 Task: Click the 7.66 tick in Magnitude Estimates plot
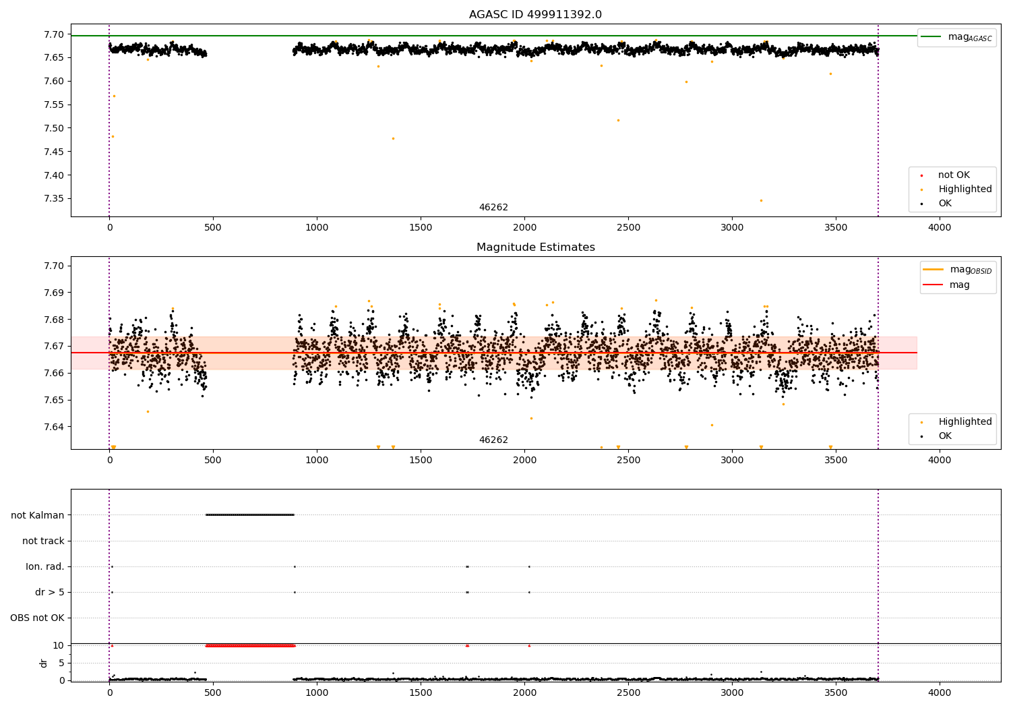53,373
